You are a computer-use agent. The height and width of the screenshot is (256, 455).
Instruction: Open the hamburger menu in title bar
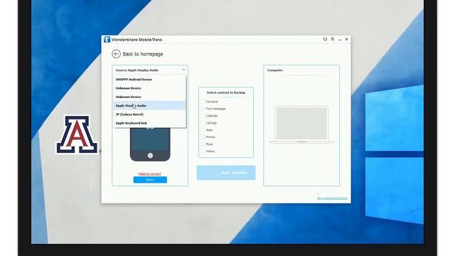(333, 39)
